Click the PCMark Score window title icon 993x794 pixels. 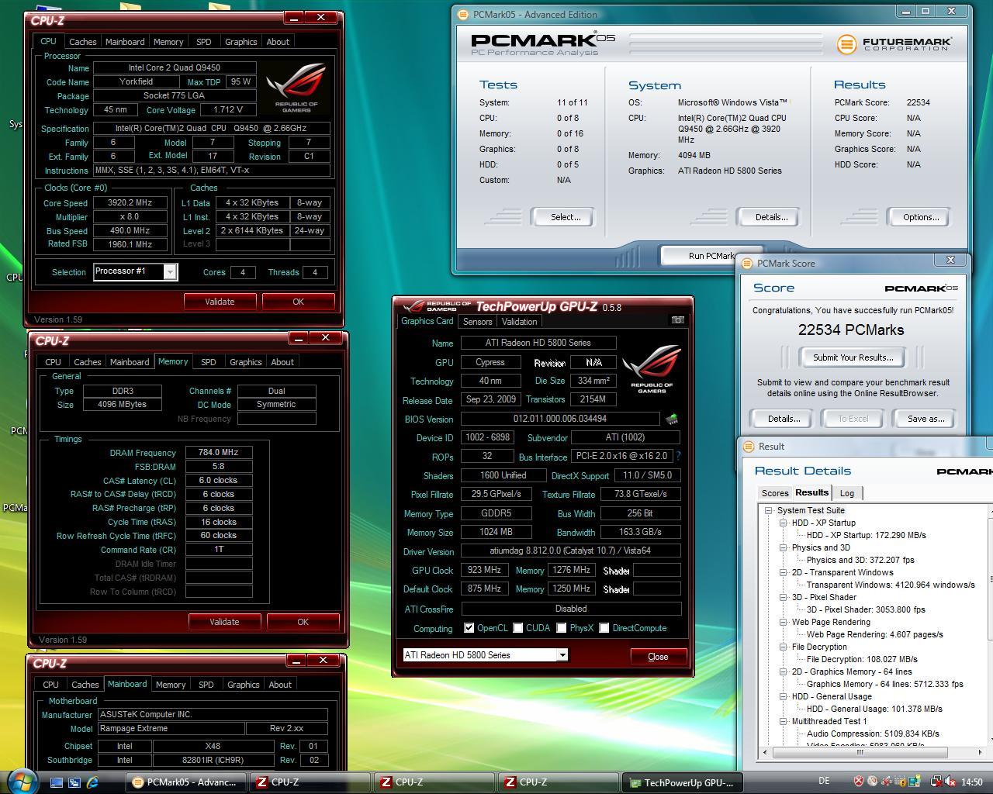point(748,263)
